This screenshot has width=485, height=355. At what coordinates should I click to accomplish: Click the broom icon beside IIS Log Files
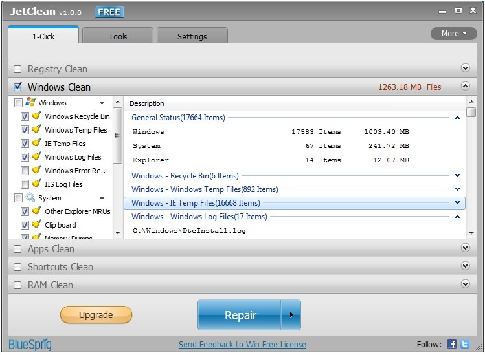click(x=36, y=184)
